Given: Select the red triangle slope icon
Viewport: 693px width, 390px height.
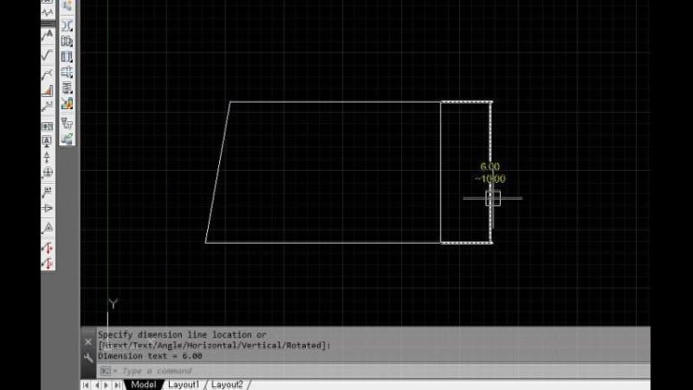Looking at the screenshot, I should pos(48,91).
